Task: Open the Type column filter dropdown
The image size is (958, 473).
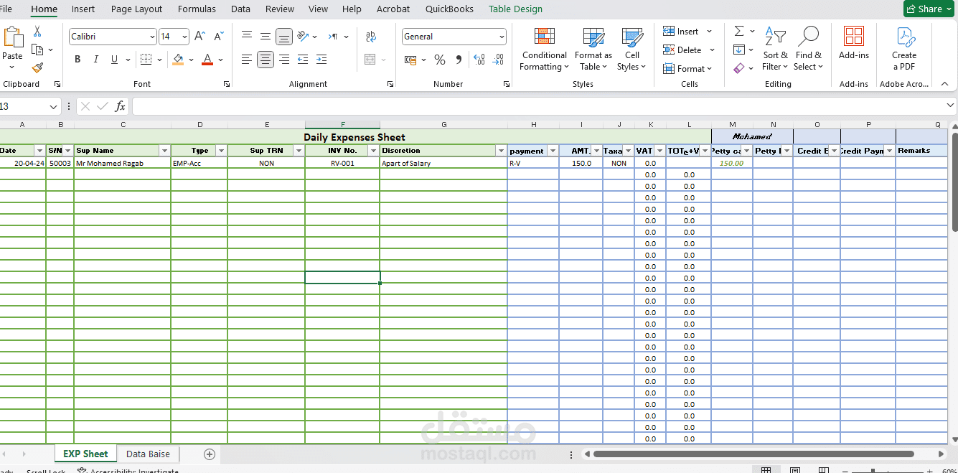Action: pos(221,151)
